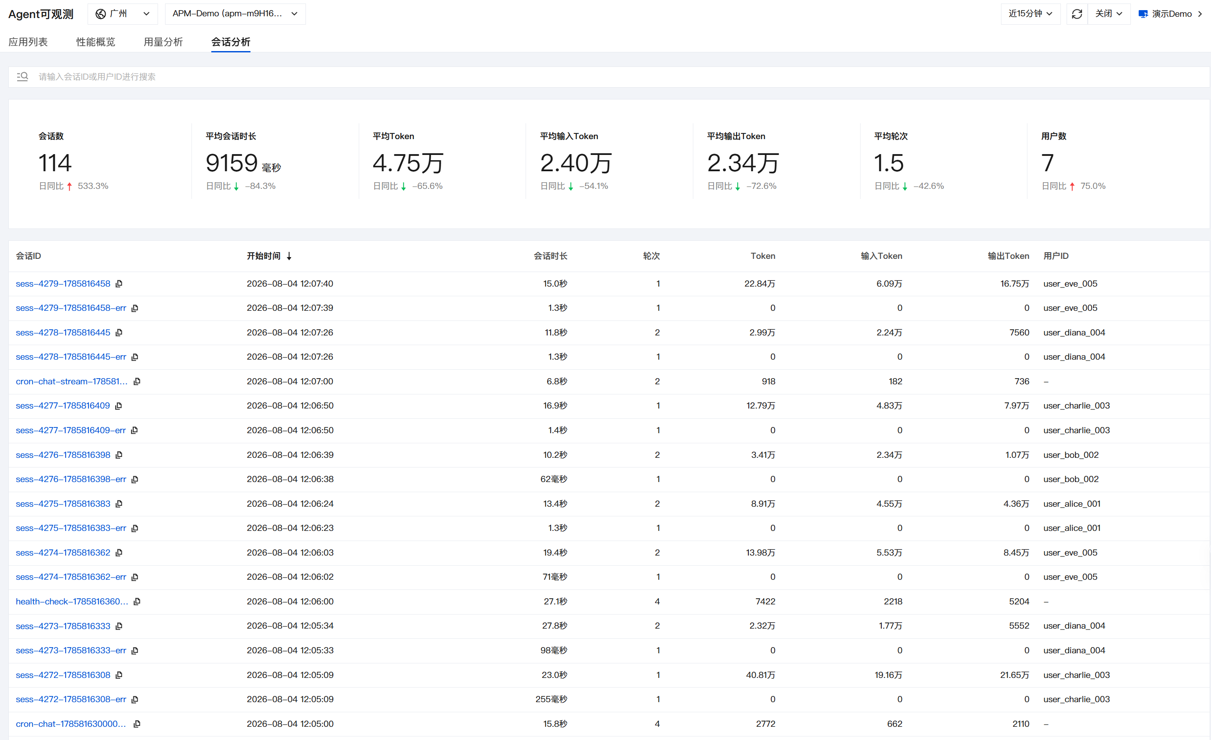Viewport: 1211px width, 740px height.
Task: Open the health-check-1785816360 session
Action: 72,601
